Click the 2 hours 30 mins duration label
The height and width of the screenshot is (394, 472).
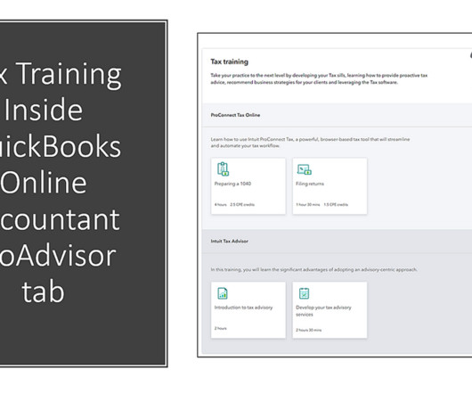(x=309, y=330)
